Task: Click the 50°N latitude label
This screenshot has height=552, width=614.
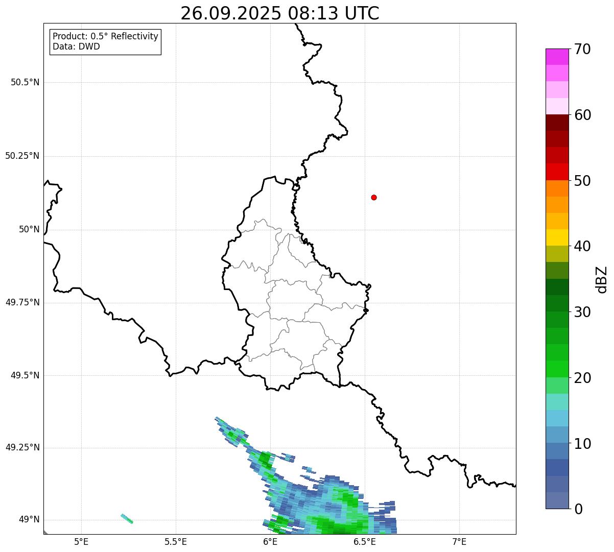Action: click(29, 229)
